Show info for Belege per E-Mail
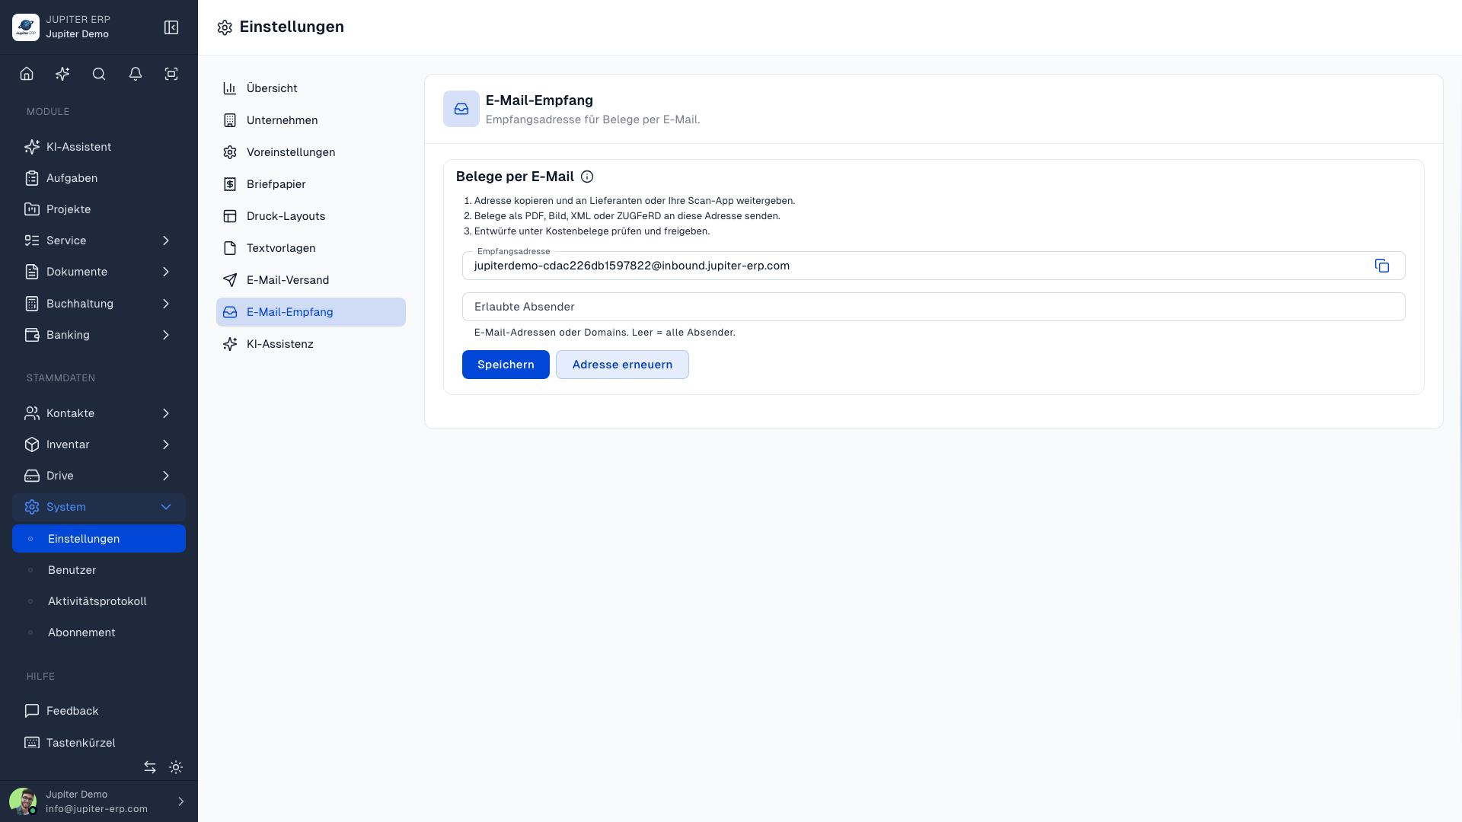 point(587,177)
